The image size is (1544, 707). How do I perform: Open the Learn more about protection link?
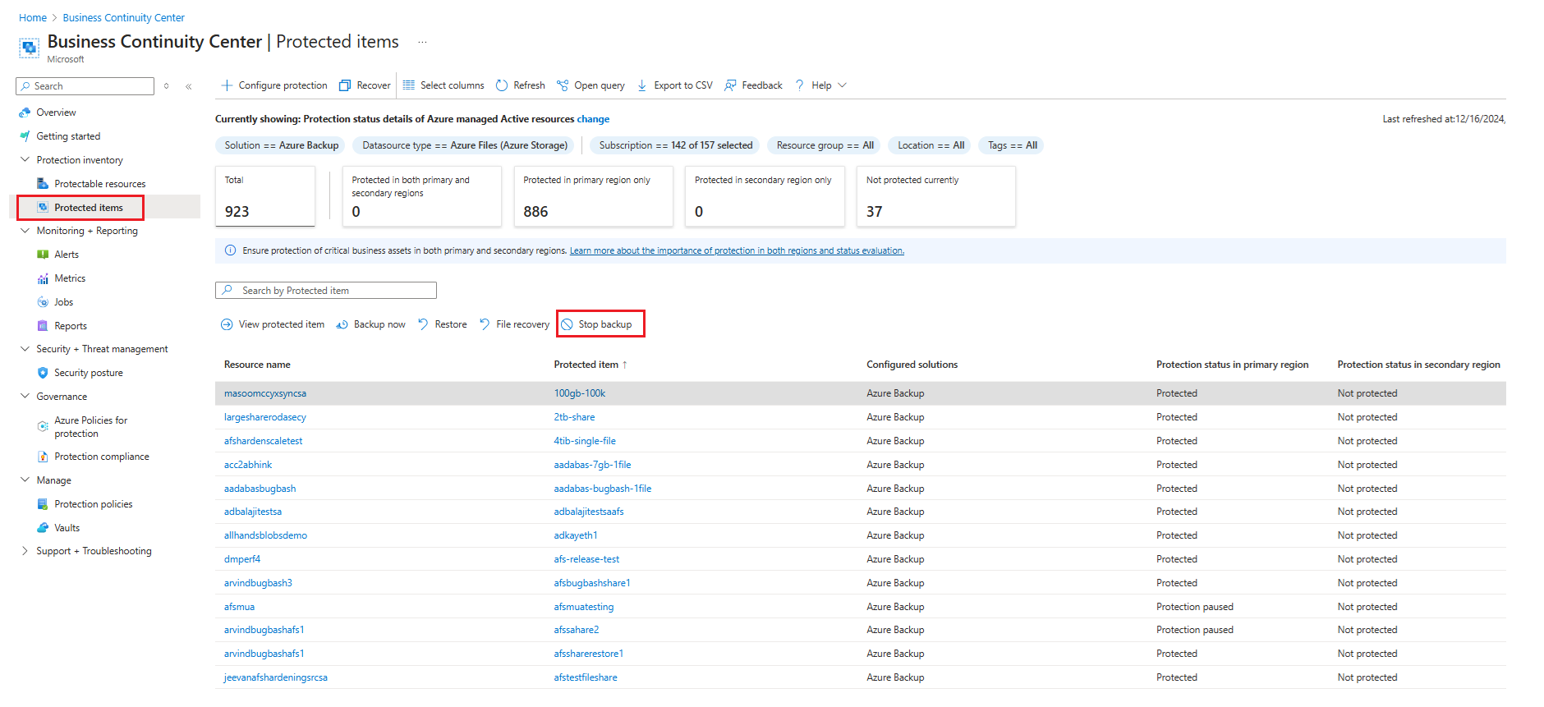(737, 251)
